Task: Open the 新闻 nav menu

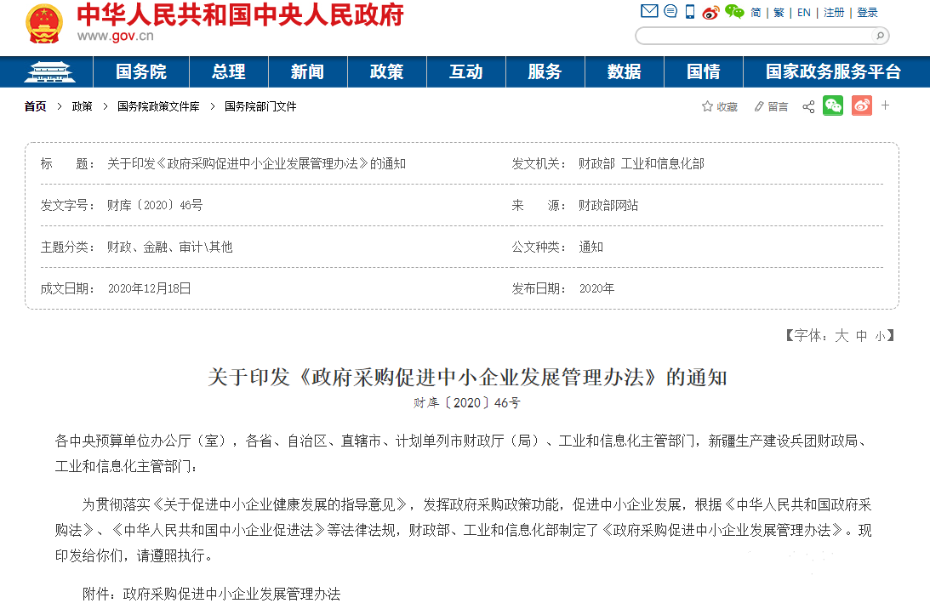Action: click(308, 71)
